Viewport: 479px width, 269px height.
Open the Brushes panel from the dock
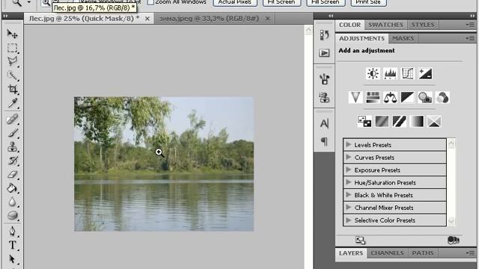click(x=324, y=79)
